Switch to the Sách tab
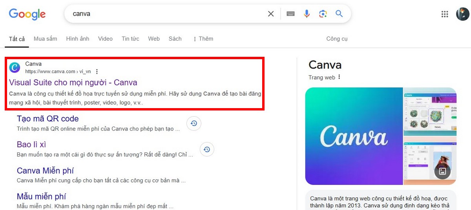The width and height of the screenshot is (471, 210). (x=175, y=39)
